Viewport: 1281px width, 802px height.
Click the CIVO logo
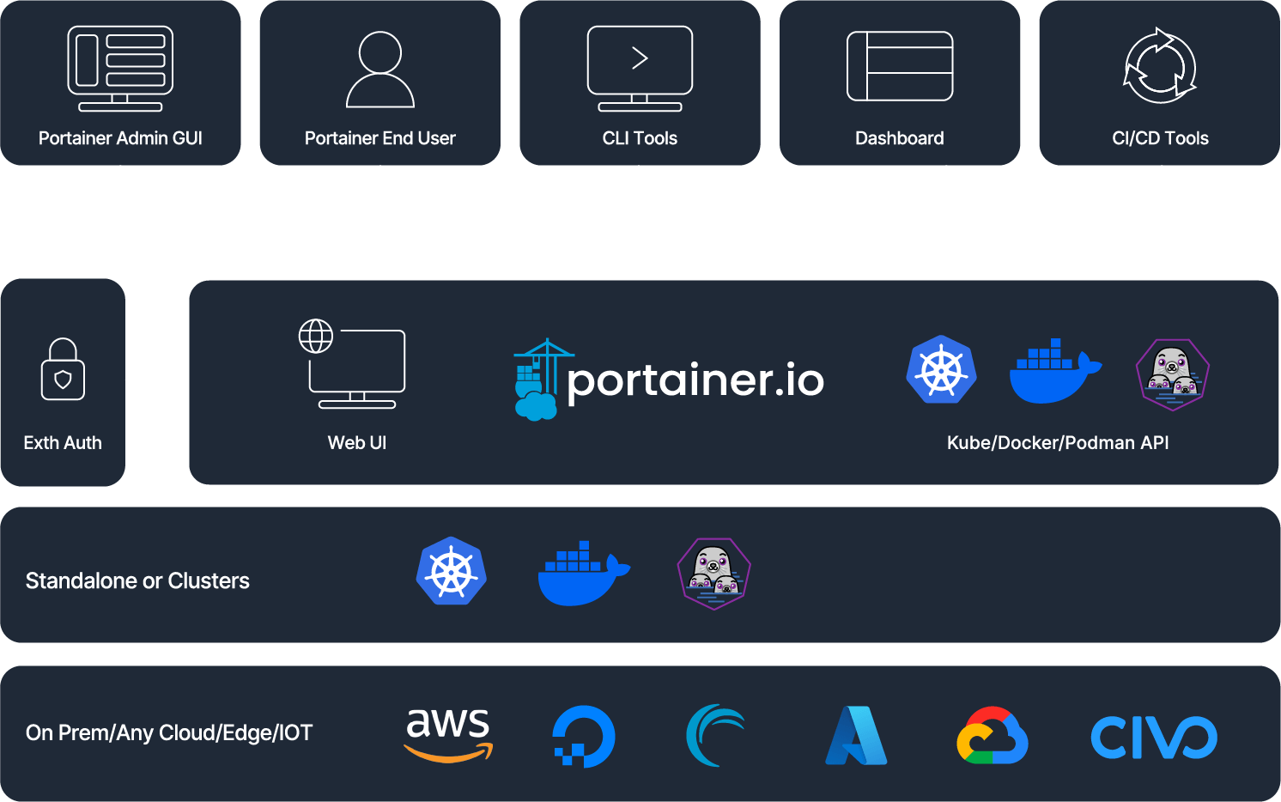point(1154,738)
